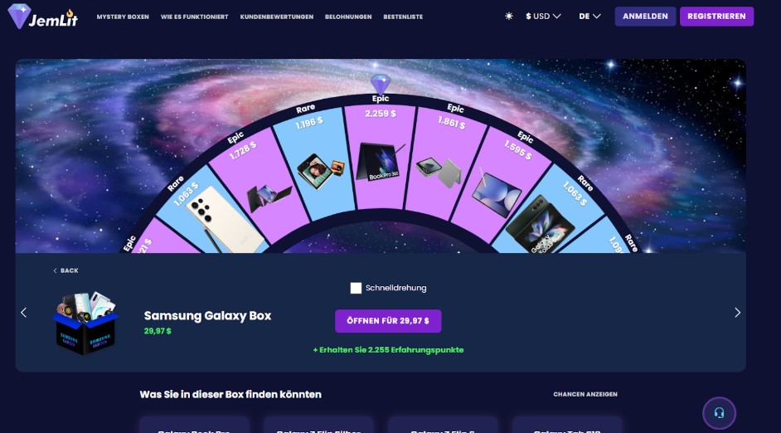The height and width of the screenshot is (433, 781).
Task: Click the JemLit diamond logo
Action: (x=43, y=16)
